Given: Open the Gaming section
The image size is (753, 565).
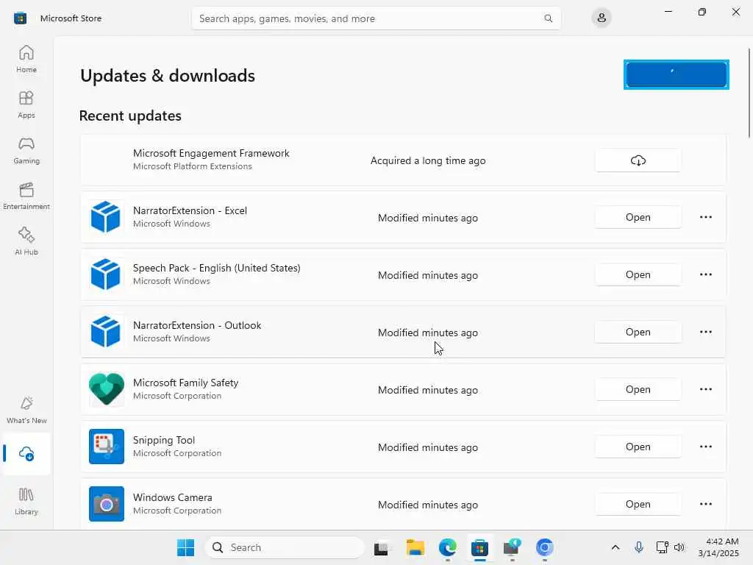Looking at the screenshot, I should [x=26, y=150].
